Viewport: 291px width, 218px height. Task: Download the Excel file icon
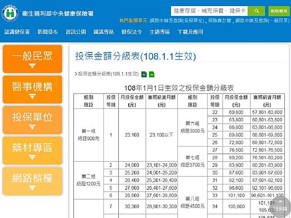click(x=144, y=74)
